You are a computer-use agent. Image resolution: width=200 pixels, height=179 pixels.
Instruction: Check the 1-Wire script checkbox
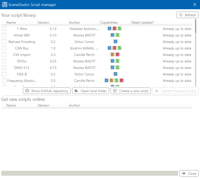pyautogui.click(x=4, y=28)
